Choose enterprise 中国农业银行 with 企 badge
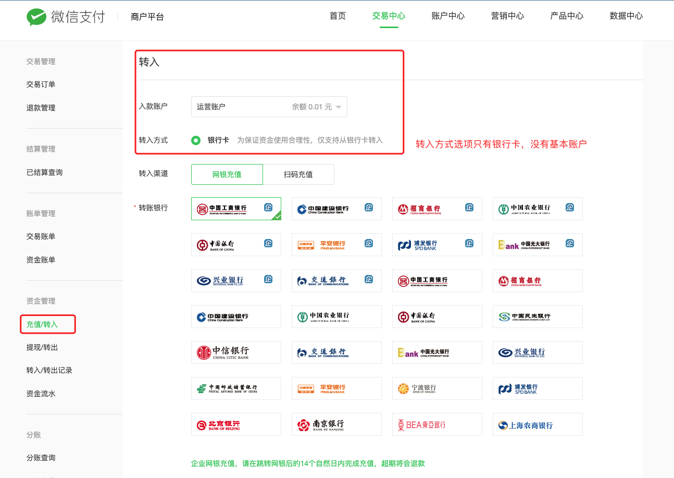 (x=538, y=209)
